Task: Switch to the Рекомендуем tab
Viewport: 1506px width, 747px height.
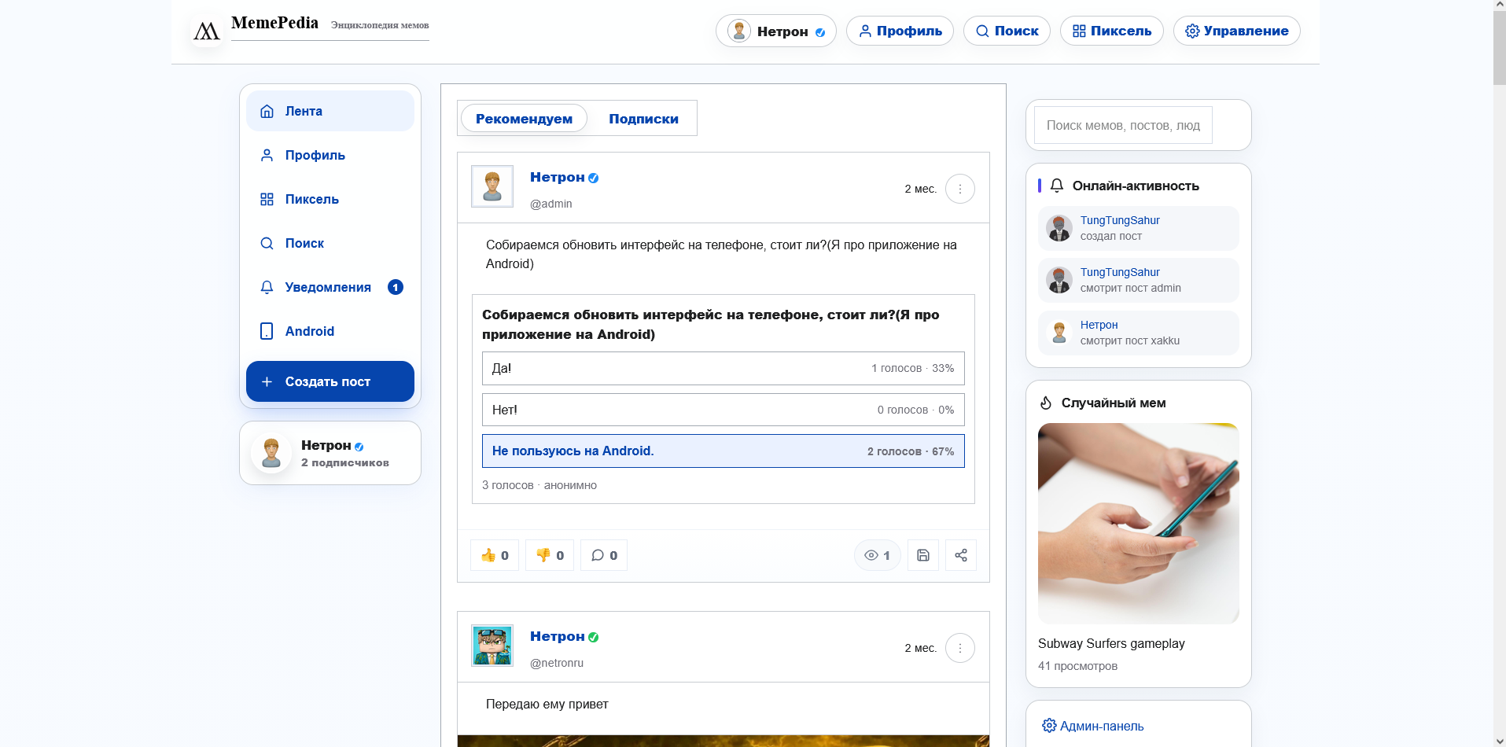Action: [524, 119]
